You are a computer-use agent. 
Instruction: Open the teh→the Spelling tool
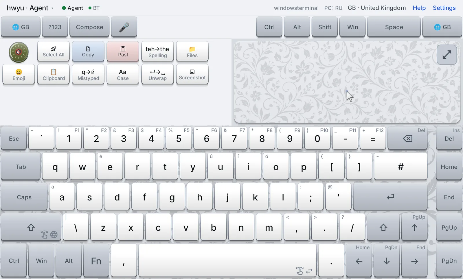tap(157, 51)
